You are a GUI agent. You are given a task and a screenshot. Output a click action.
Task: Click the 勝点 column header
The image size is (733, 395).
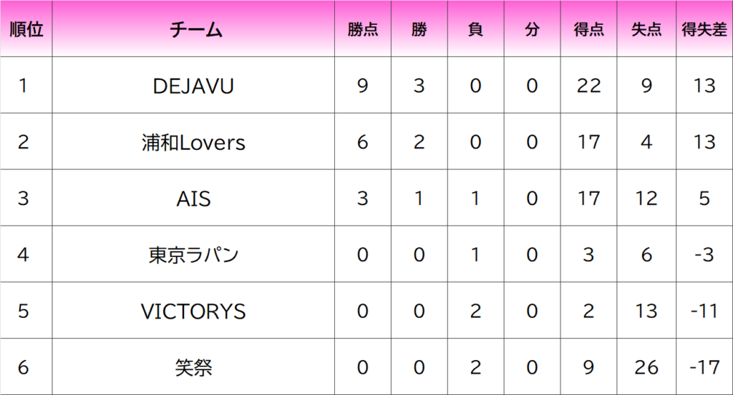(x=363, y=29)
